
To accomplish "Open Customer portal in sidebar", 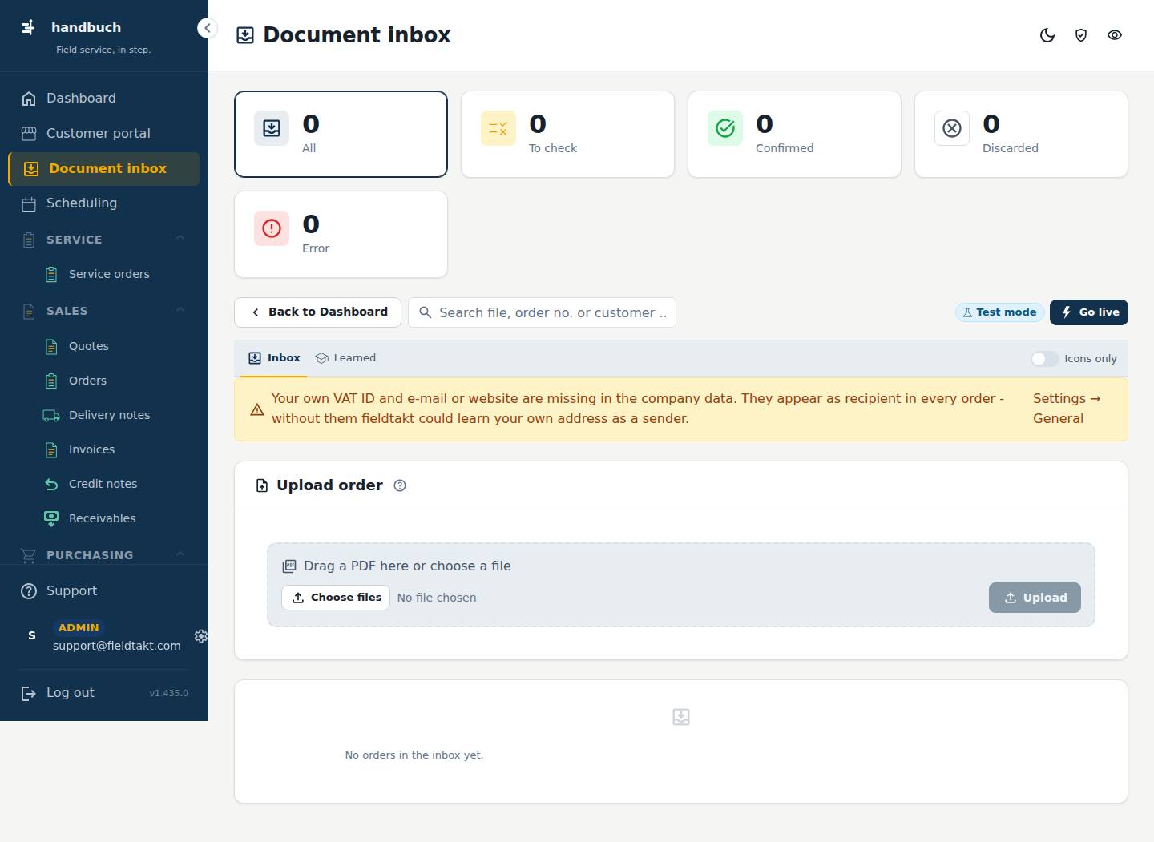I will point(104,134).
